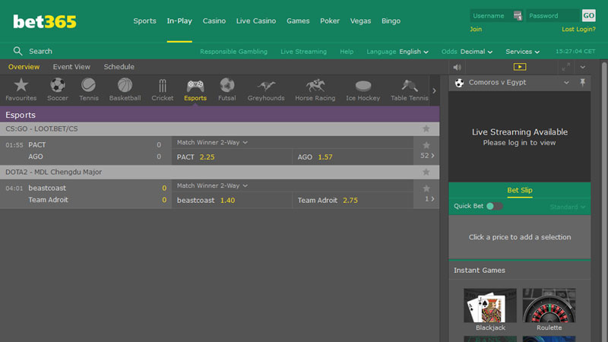The height and width of the screenshot is (342, 608).
Task: Open the Vegas menu
Action: click(x=360, y=21)
